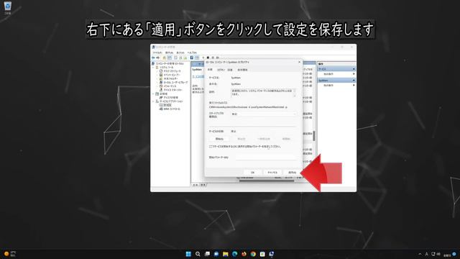Select コンピューターの管理 (ローカル) root node
Image resolution: width=460 pixels, height=259 pixels.
(x=167, y=63)
